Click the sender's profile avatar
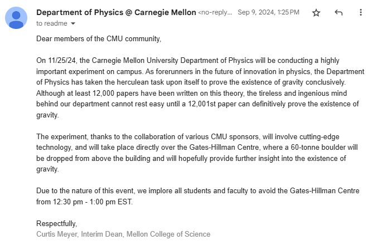This screenshot has height=245, width=372. click(16, 18)
